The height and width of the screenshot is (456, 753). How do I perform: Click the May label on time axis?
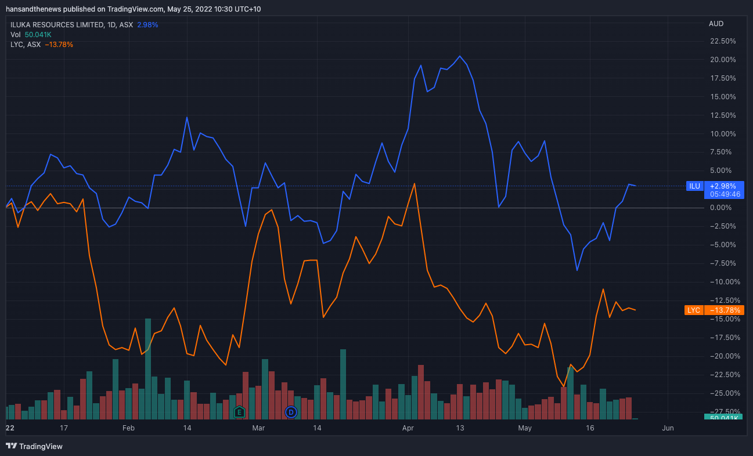[x=525, y=428]
